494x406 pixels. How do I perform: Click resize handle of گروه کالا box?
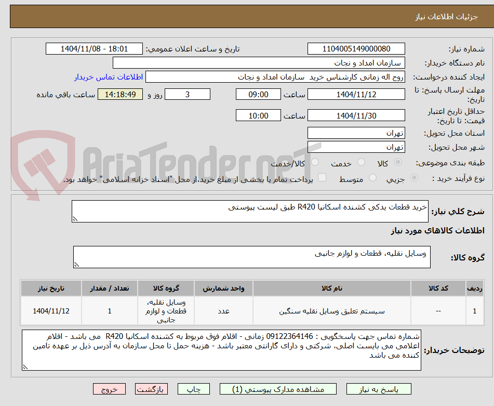[76, 265]
